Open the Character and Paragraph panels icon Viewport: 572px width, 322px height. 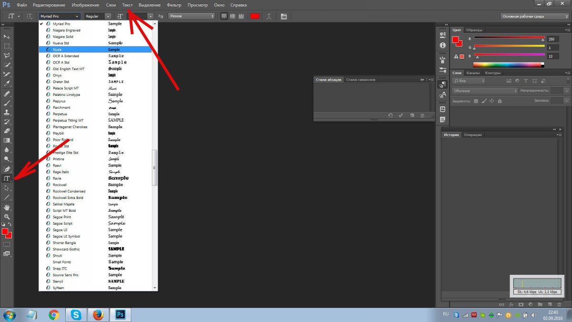[284, 16]
